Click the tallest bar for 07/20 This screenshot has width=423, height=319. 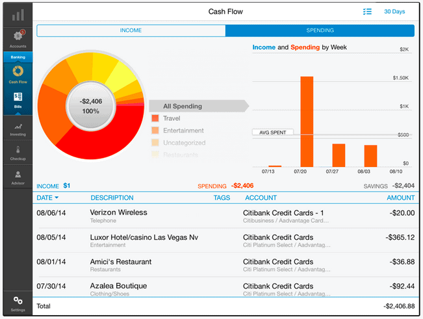click(307, 121)
